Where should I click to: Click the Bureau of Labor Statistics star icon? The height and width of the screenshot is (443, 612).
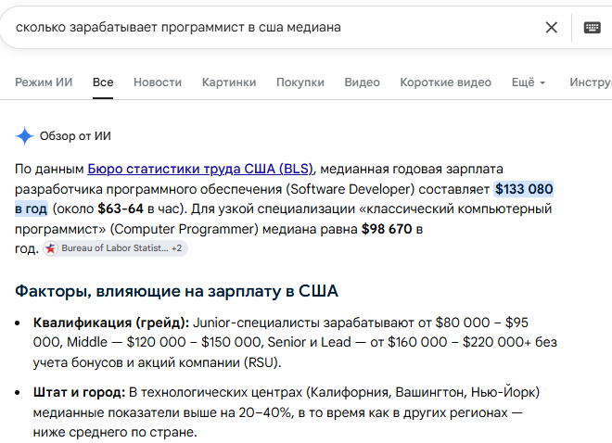point(50,248)
